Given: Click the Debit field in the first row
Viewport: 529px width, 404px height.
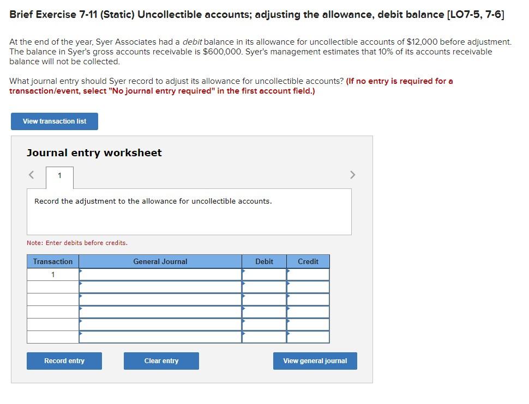Looking at the screenshot, I should [x=265, y=274].
